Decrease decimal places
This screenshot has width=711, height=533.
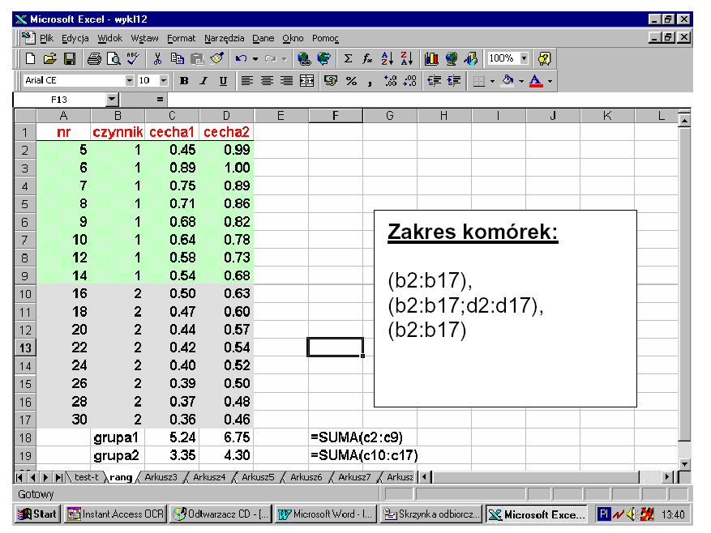(x=410, y=81)
